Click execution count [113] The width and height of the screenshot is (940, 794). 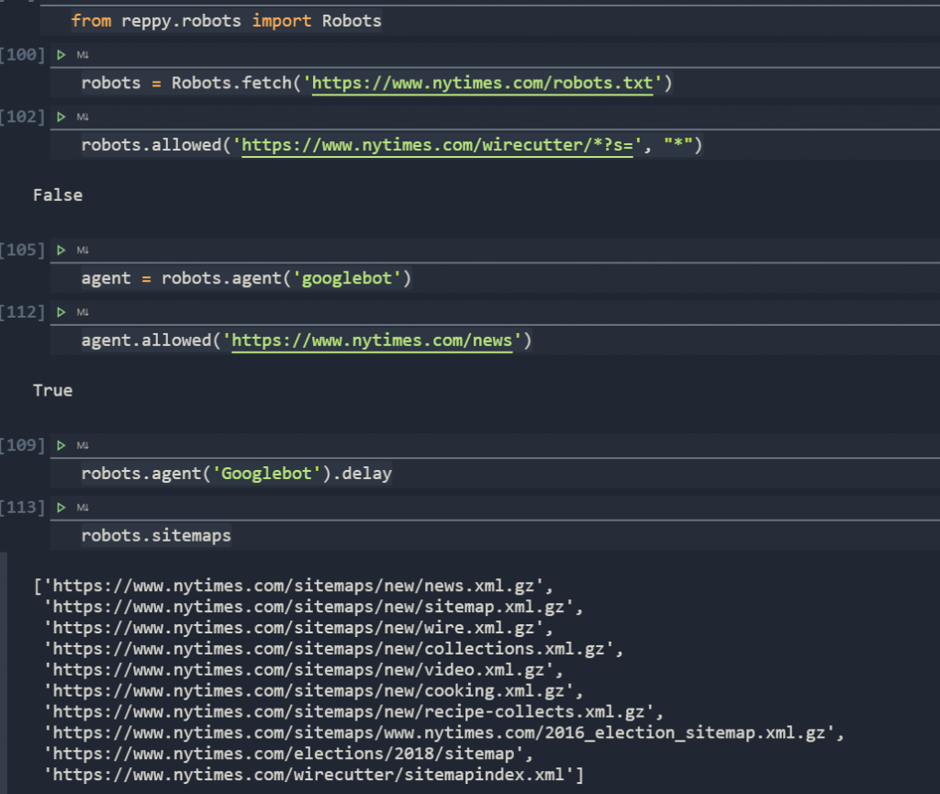[23, 508]
